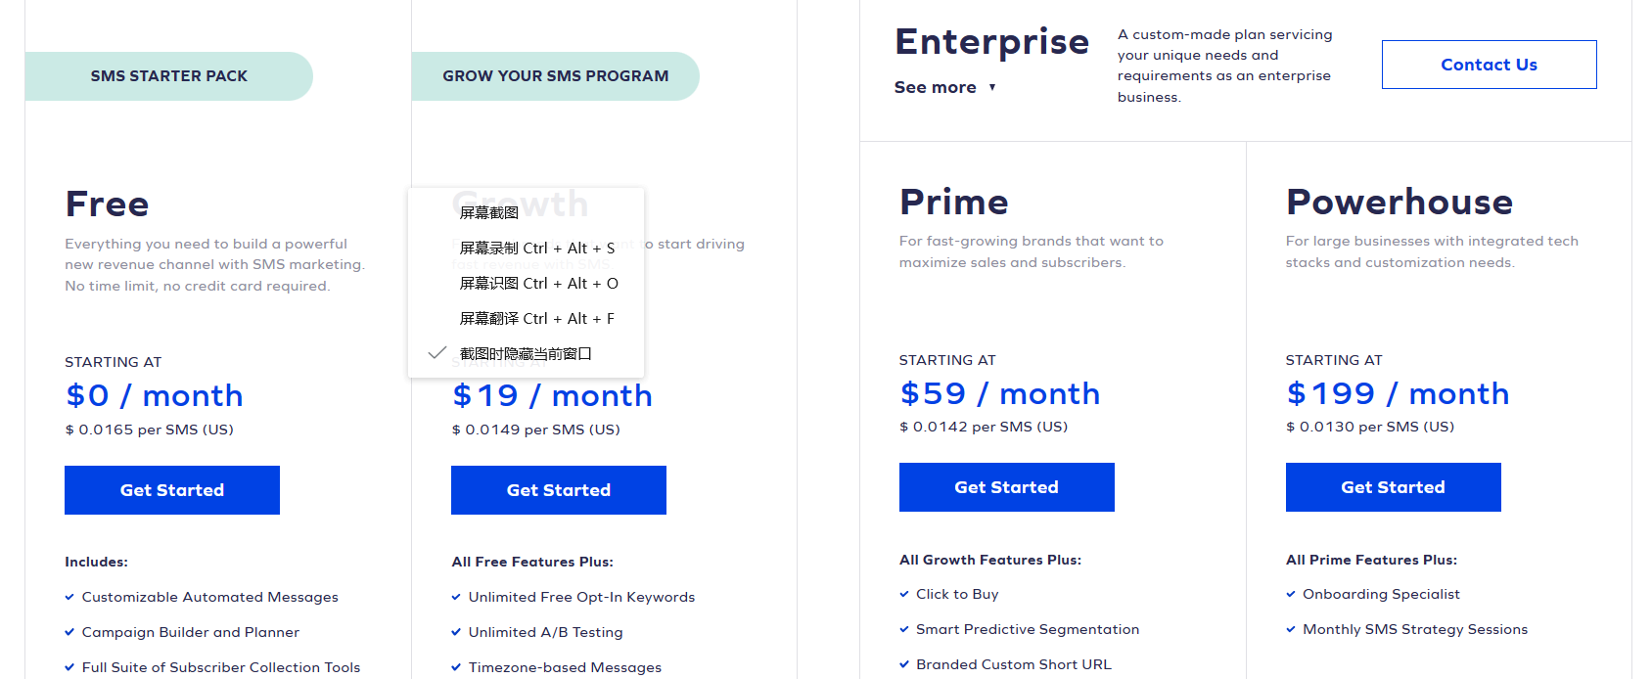Viewport: 1652px width, 679px height.
Task: Expand the Enterprise See more dropdown
Action: [x=936, y=87]
